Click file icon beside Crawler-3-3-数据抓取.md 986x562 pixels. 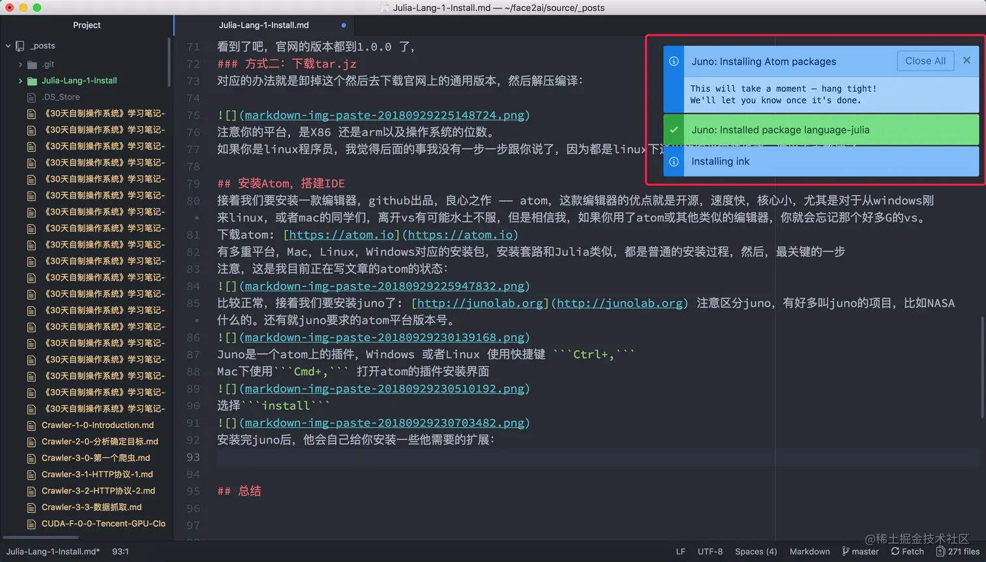click(x=31, y=507)
